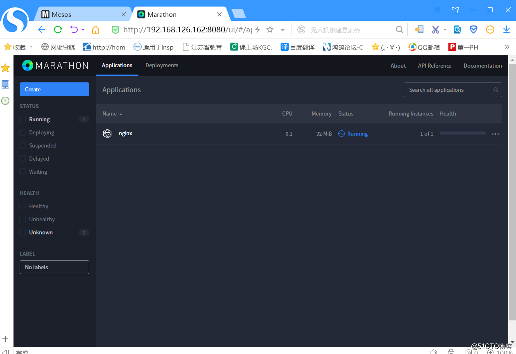Image resolution: width=516 pixels, height=354 pixels.
Task: Open the API Reference link
Action: click(435, 66)
